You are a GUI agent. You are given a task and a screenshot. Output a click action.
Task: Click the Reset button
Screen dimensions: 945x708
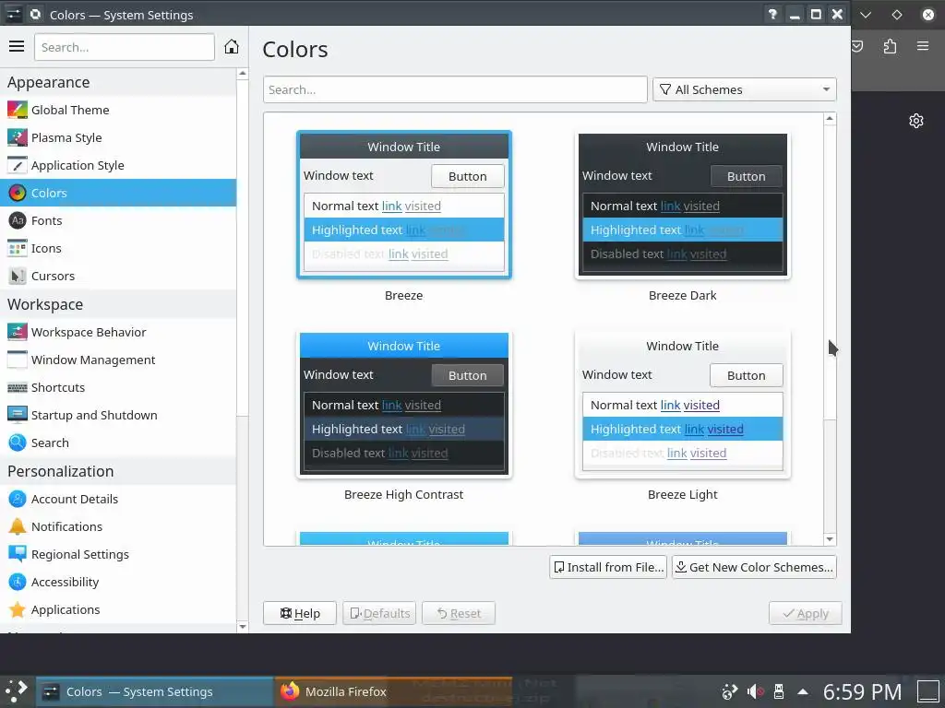coord(459,613)
